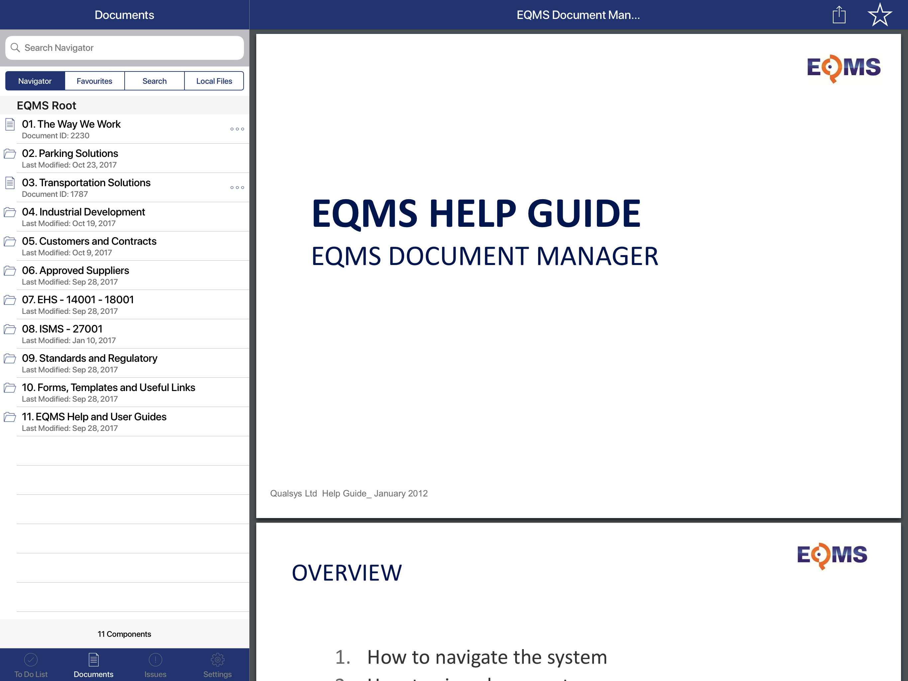Viewport: 908px width, 681px height.
Task: Click the Documents panel header title
Action: 124,15
